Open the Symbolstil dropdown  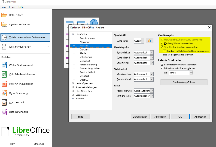click(139, 41)
